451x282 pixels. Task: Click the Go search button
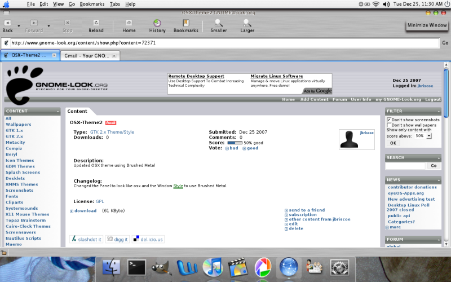coord(434,166)
